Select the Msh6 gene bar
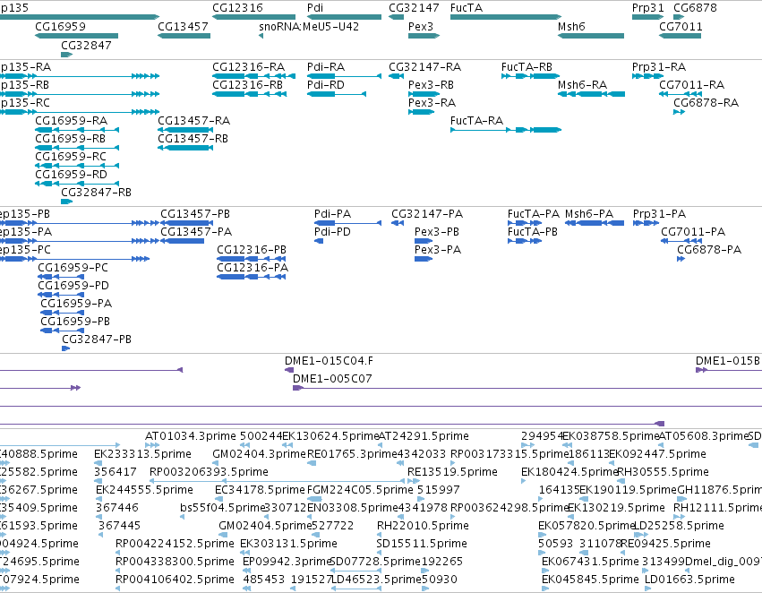Image resolution: width=762 pixels, height=593 pixels. click(x=591, y=36)
